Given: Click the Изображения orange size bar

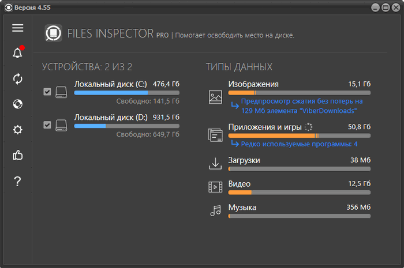Looking at the screenshot, I should click(300, 93).
